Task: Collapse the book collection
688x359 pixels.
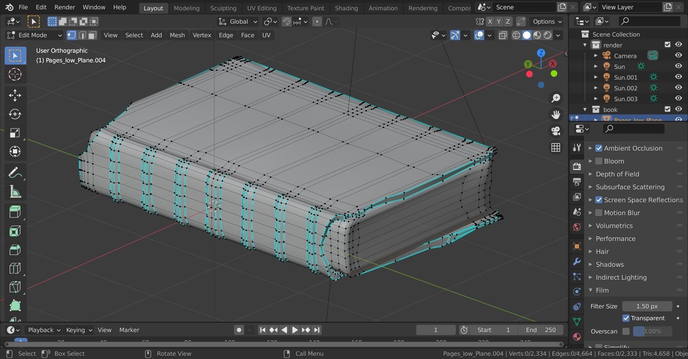Action: tap(585, 109)
